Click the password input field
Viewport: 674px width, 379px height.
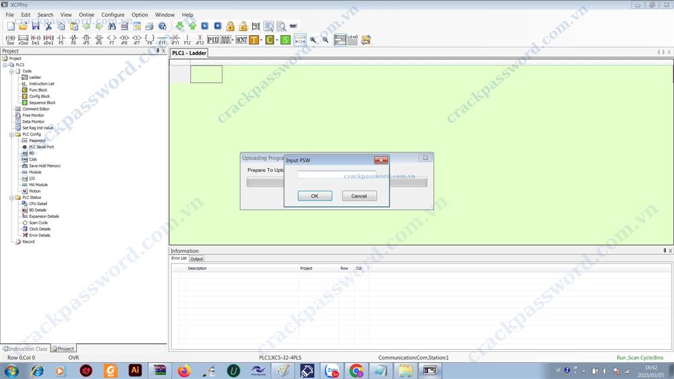pos(336,175)
